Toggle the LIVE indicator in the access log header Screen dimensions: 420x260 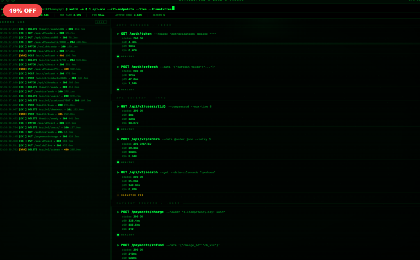point(100,22)
